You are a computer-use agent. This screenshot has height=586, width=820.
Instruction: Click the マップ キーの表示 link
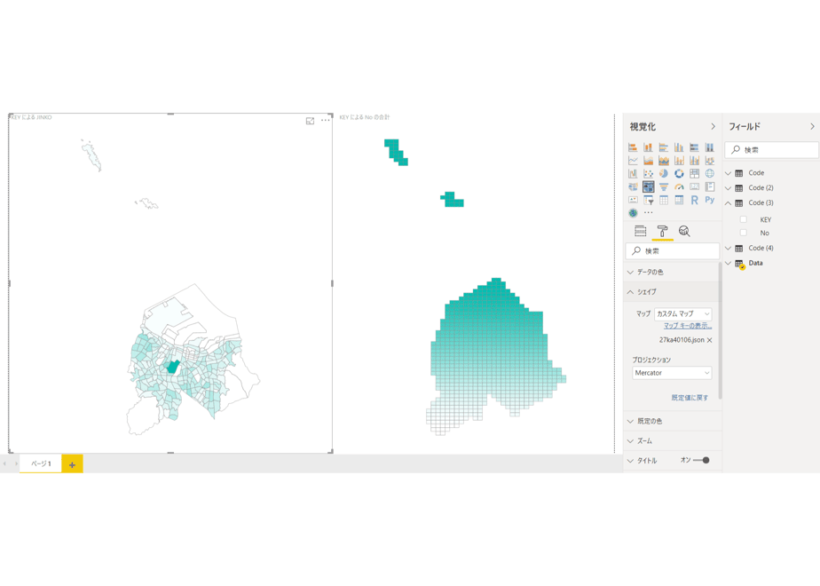(x=688, y=326)
